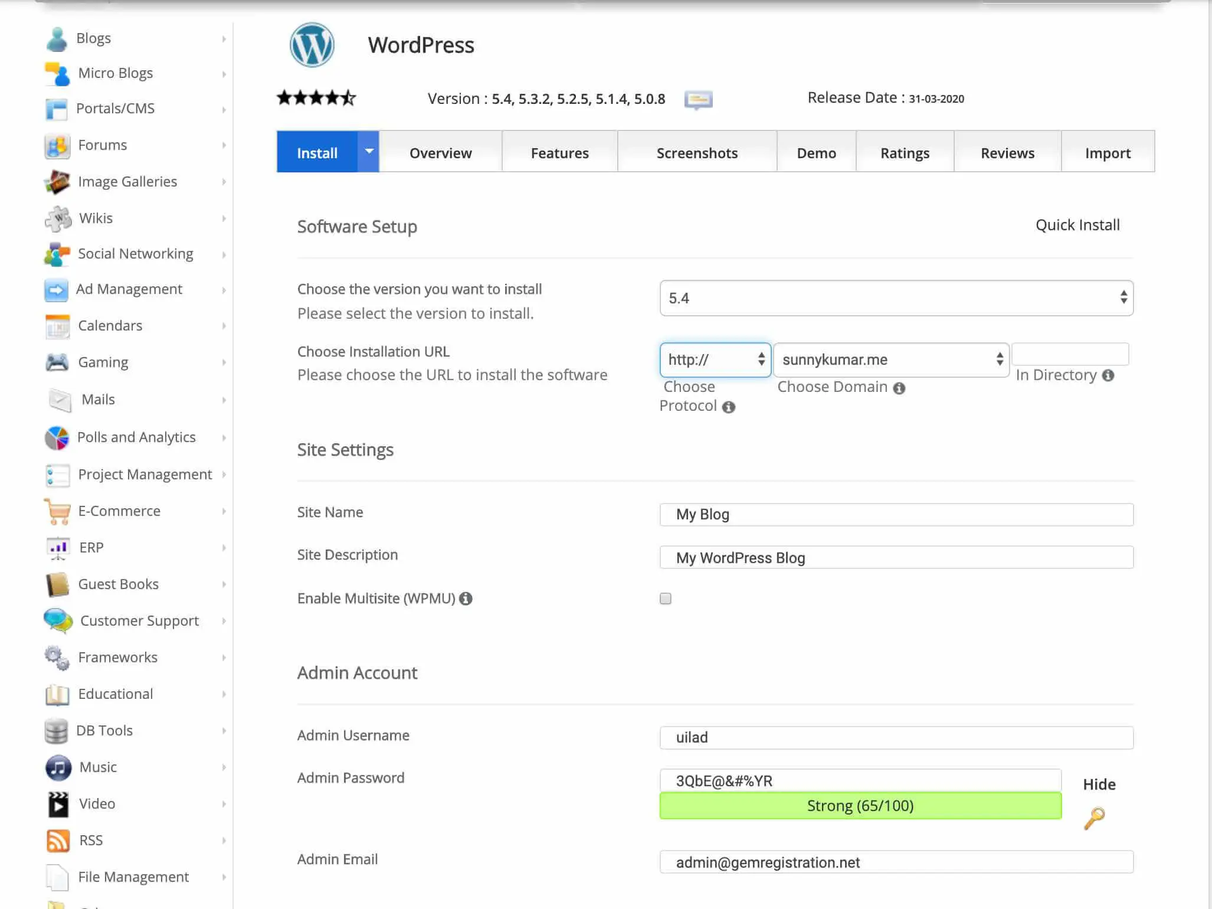The image size is (1212, 909).
Task: Click the info icon beside Choose Domain
Action: coord(899,388)
